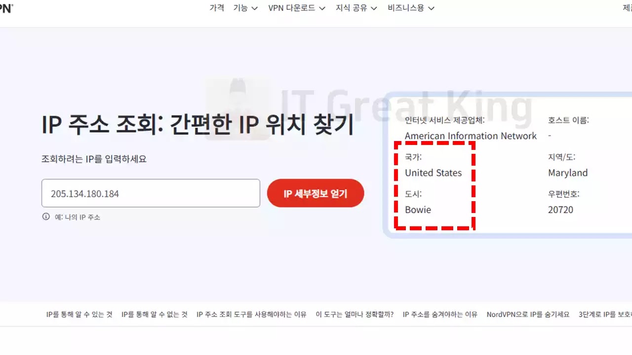The height and width of the screenshot is (355, 632).
Task: Select the 나의 IP 주소 example link
Action: tap(82, 217)
